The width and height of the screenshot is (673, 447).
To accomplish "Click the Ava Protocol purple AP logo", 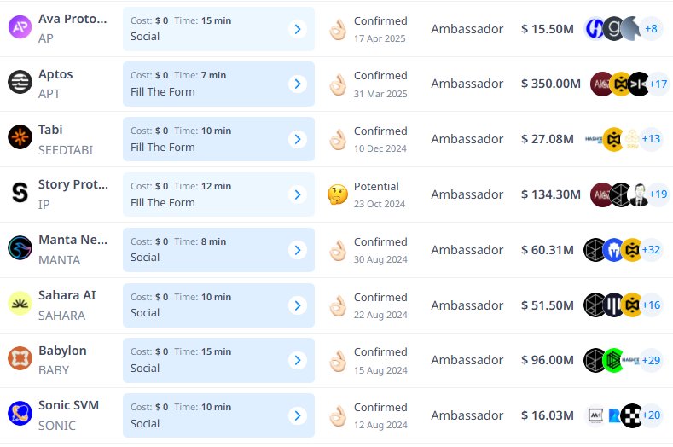I will (x=20, y=27).
